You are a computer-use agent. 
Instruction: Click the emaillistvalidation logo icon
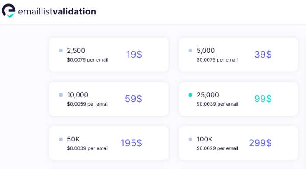tap(9, 11)
